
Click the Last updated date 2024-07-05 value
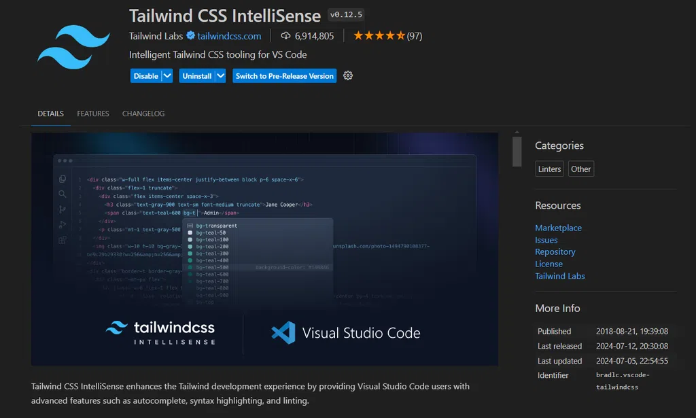(631, 361)
